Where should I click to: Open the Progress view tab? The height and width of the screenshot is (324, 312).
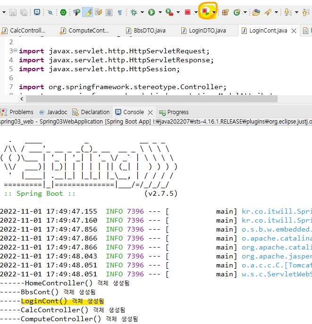[x=174, y=112]
